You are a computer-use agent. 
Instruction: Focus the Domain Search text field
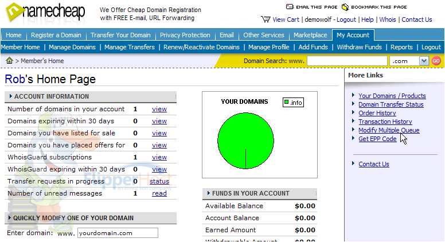click(347, 61)
